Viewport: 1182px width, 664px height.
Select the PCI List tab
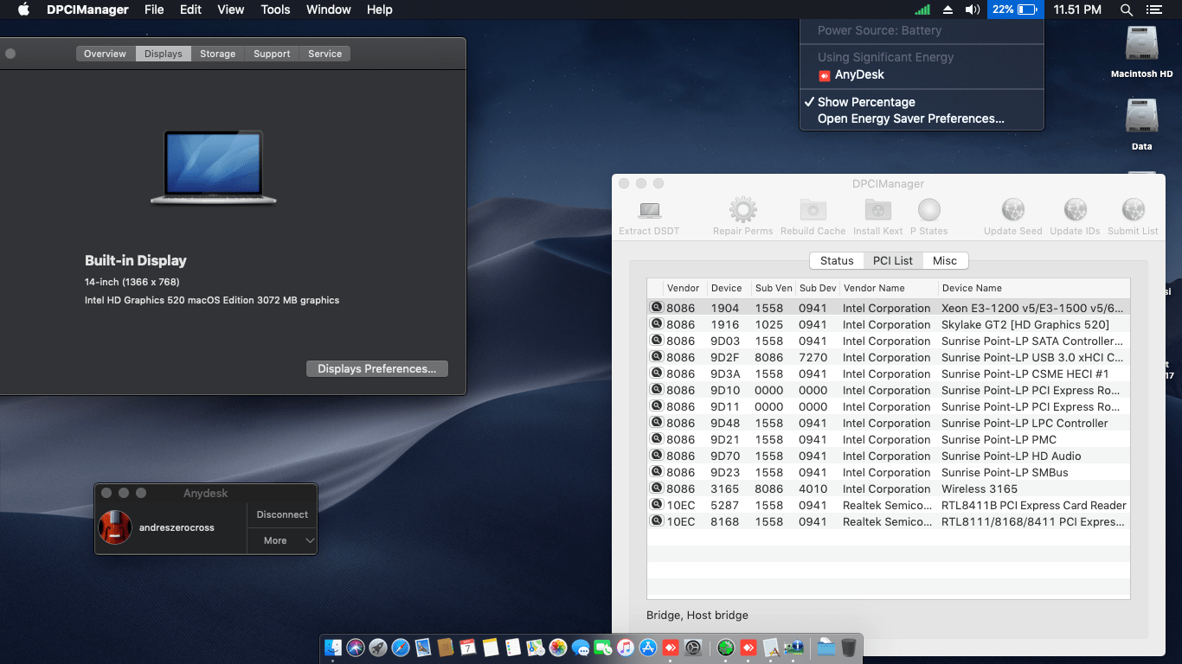coord(893,260)
